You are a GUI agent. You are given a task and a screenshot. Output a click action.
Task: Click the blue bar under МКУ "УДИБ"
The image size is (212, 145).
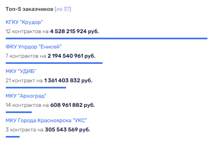(x=36, y=87)
